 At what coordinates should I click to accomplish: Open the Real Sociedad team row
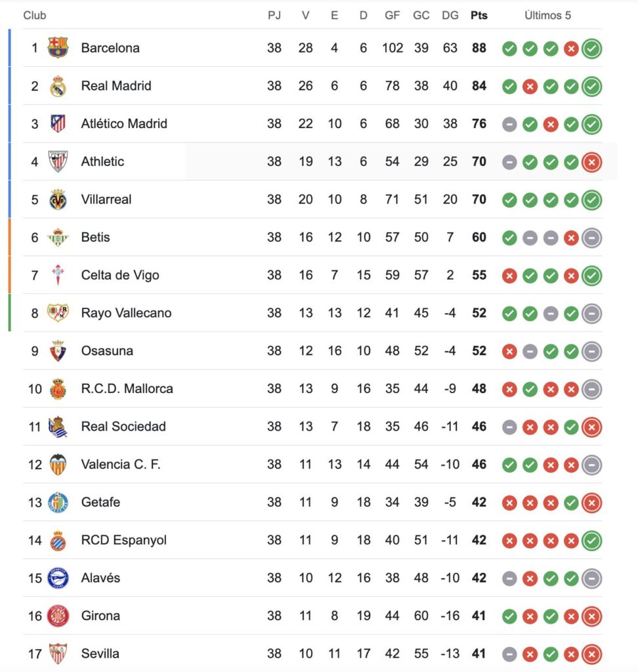pyautogui.click(x=312, y=427)
